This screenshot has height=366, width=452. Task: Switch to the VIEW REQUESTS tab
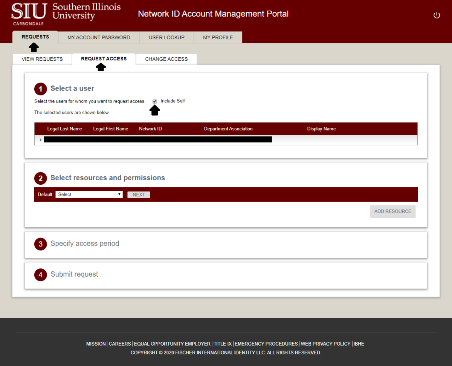click(42, 59)
